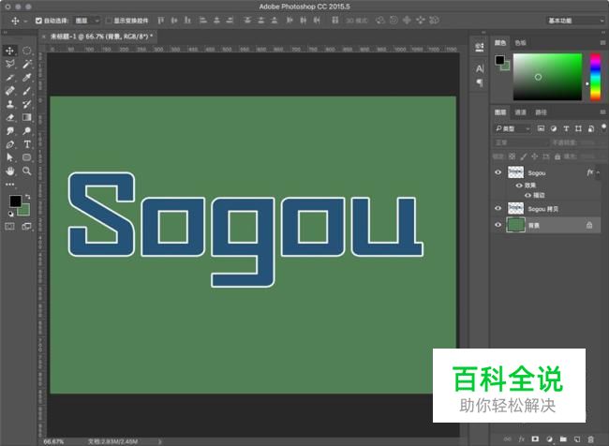Reset default foreground and background colors
The height and width of the screenshot is (446, 609).
10,214
